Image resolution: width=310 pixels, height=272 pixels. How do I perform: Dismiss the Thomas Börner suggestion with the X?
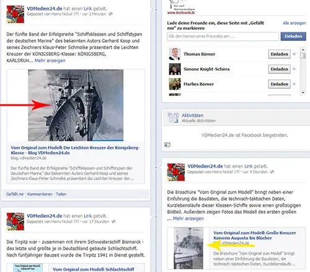click(x=294, y=54)
